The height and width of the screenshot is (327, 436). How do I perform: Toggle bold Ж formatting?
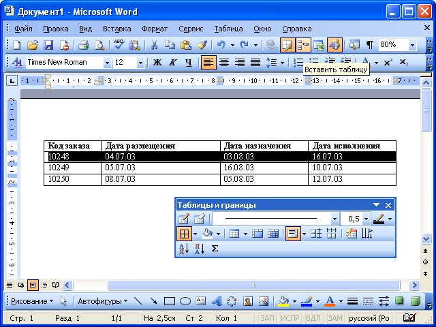click(157, 62)
